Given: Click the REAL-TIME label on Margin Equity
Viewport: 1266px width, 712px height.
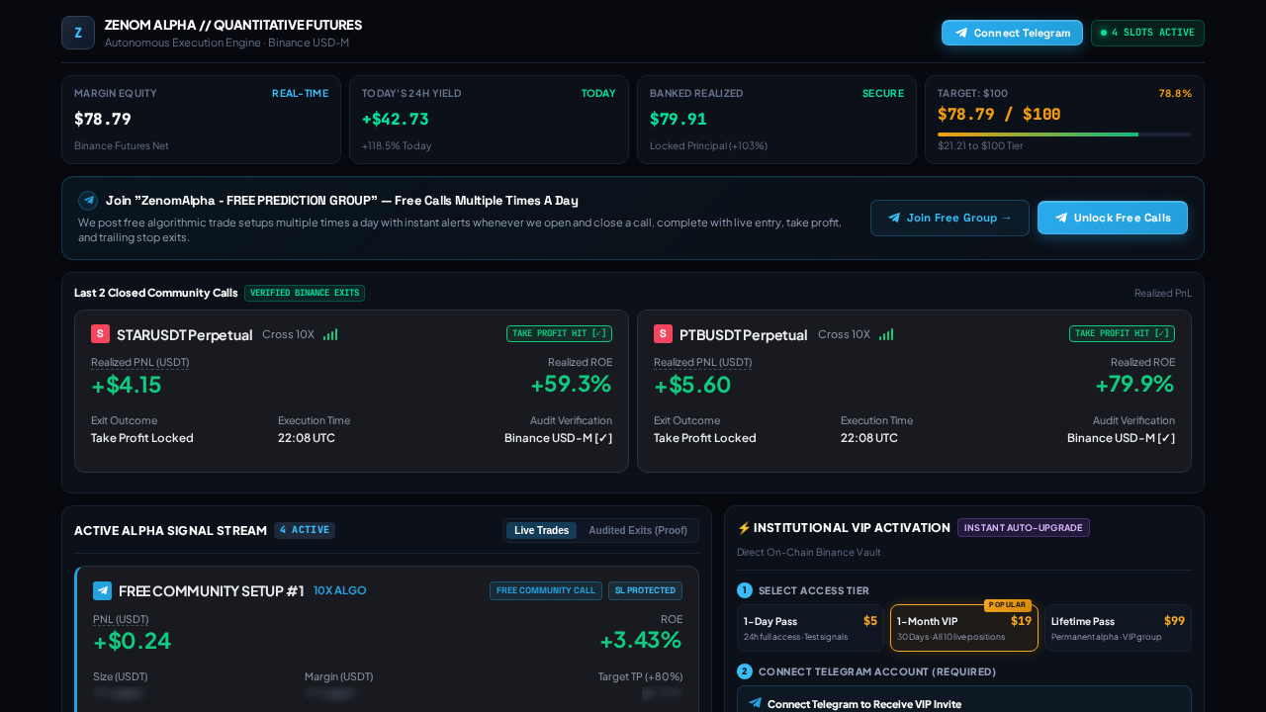Looking at the screenshot, I should (x=301, y=93).
